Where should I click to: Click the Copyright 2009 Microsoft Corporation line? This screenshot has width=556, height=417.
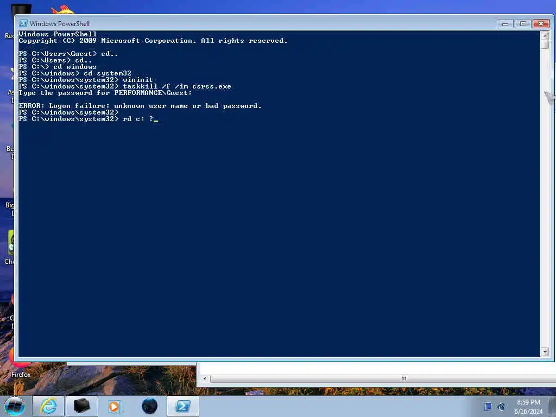point(153,41)
